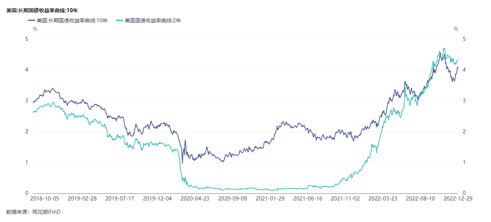Viewport: 491px width, 222px height.
Task: Click the right y-axis % unit label
Action: pyautogui.click(x=456, y=29)
